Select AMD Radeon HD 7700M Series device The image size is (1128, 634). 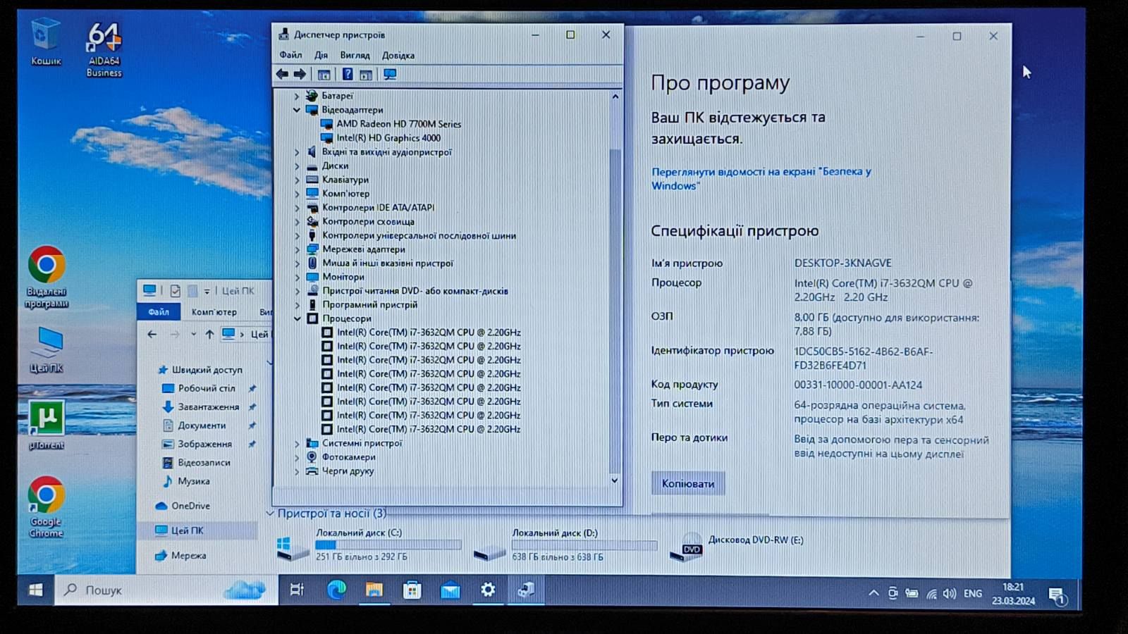coord(398,124)
